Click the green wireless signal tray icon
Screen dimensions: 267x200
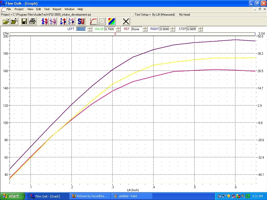(247, 196)
